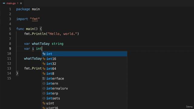Click the Go file icon in main.go tab
The height and width of the screenshot is (109, 194).
click(x=4, y=3)
